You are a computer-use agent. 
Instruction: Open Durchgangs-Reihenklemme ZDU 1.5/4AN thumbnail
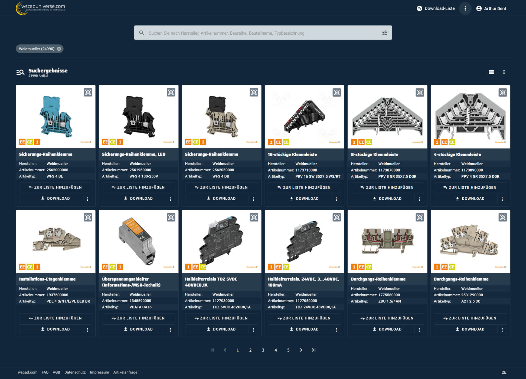387,241
